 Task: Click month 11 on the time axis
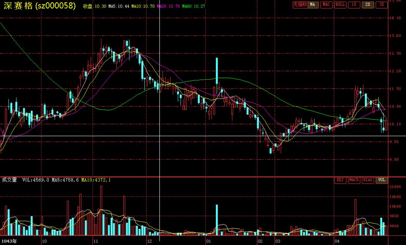point(96,242)
